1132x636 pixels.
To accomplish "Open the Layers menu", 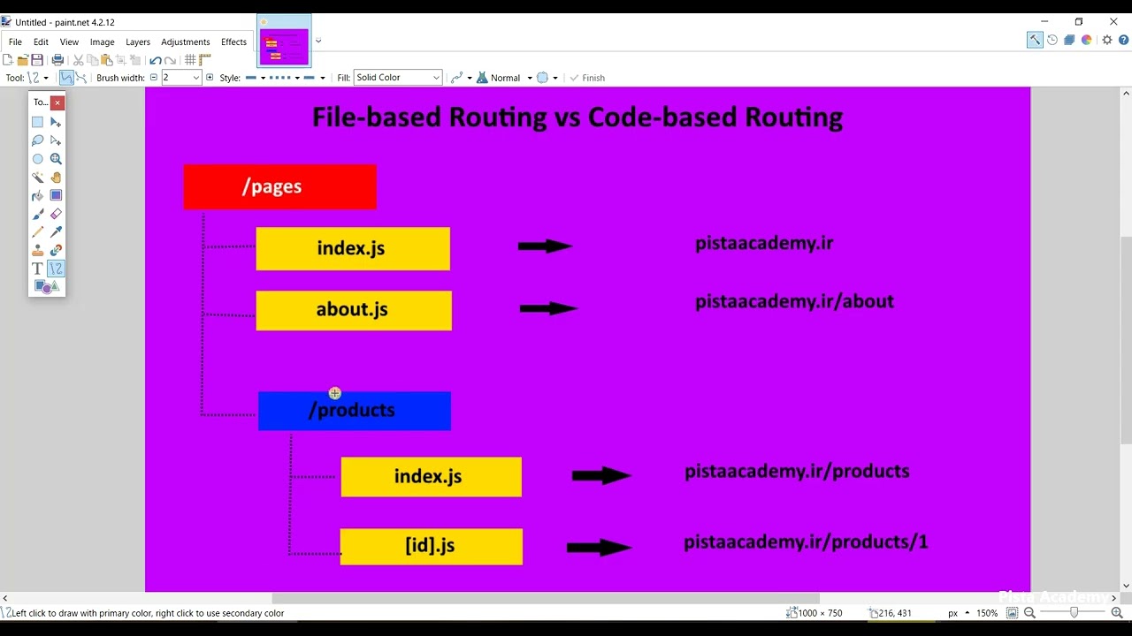I will [138, 42].
